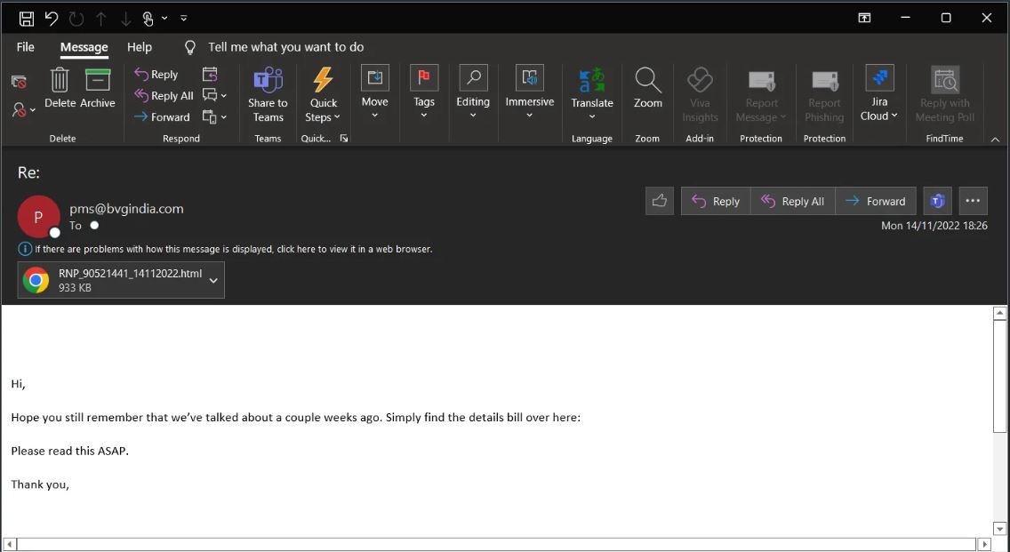The image size is (1010, 552).
Task: Click the Zoom magnifier icon
Action: tap(647, 82)
